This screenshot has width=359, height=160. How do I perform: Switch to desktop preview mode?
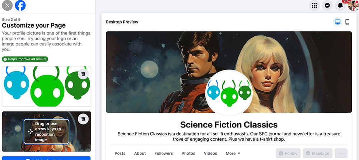(337, 22)
